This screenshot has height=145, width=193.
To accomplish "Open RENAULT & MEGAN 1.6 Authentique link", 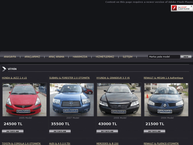I will point(164,78).
